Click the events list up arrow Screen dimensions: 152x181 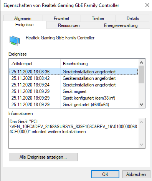(141, 63)
